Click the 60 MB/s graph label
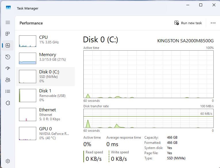The image size is (220, 168). (206, 114)
